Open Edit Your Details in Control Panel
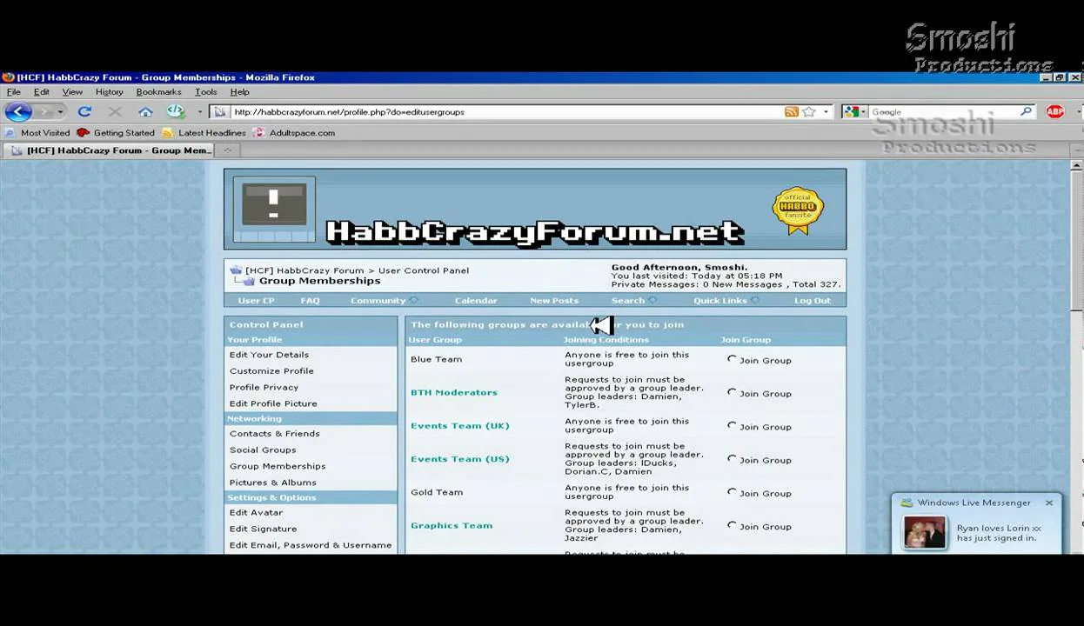 269,355
